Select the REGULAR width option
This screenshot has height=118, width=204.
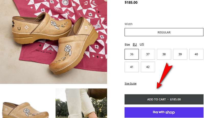point(164,32)
